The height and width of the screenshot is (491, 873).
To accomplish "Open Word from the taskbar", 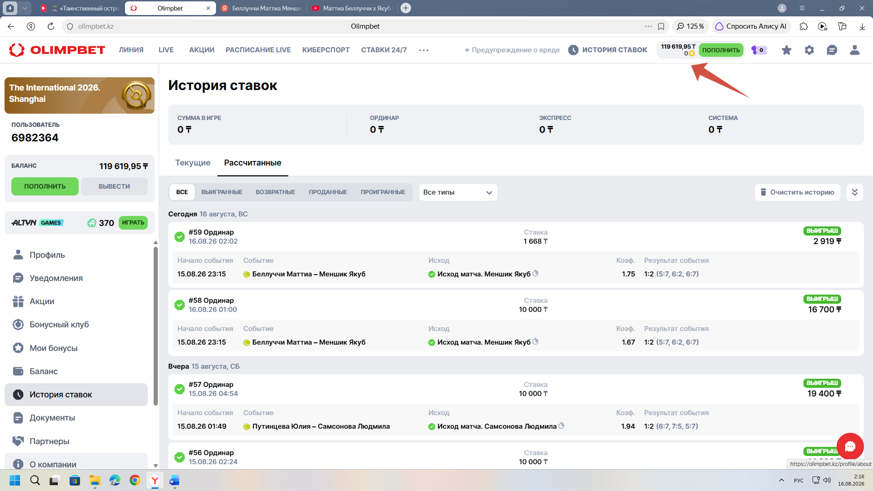I will 175,480.
